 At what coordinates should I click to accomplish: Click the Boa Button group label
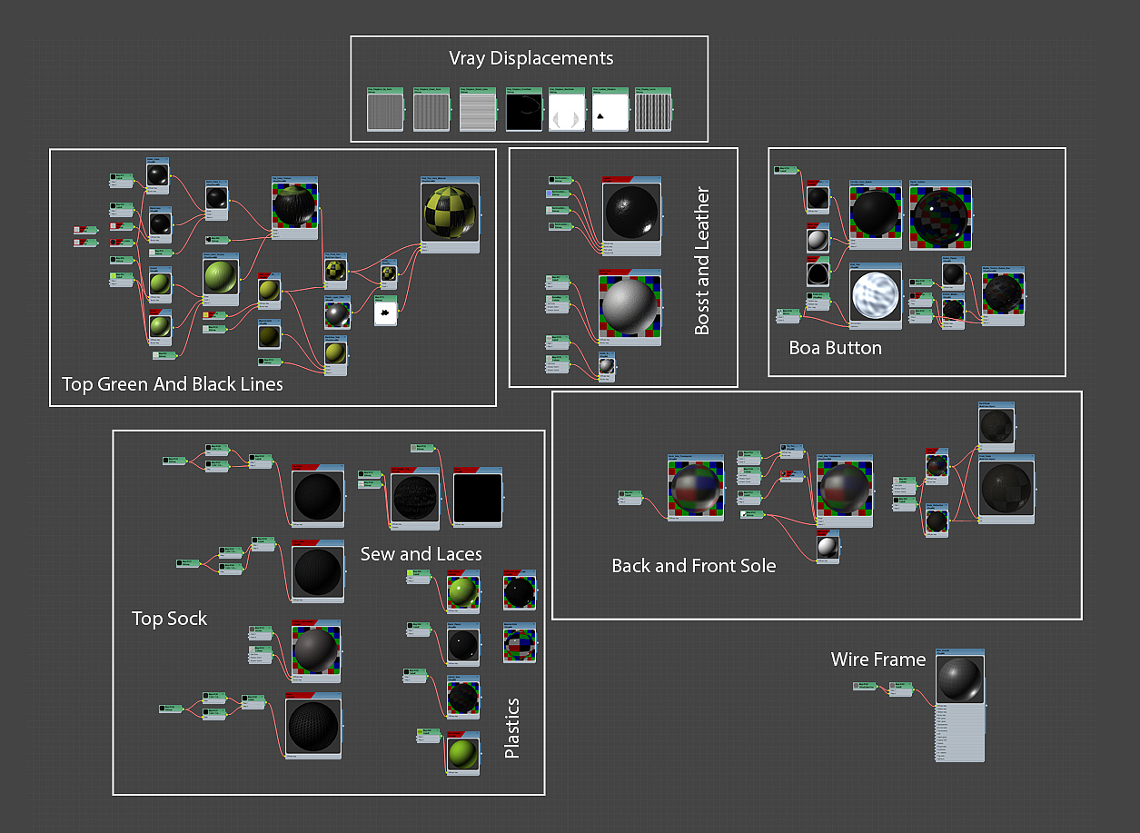click(836, 348)
